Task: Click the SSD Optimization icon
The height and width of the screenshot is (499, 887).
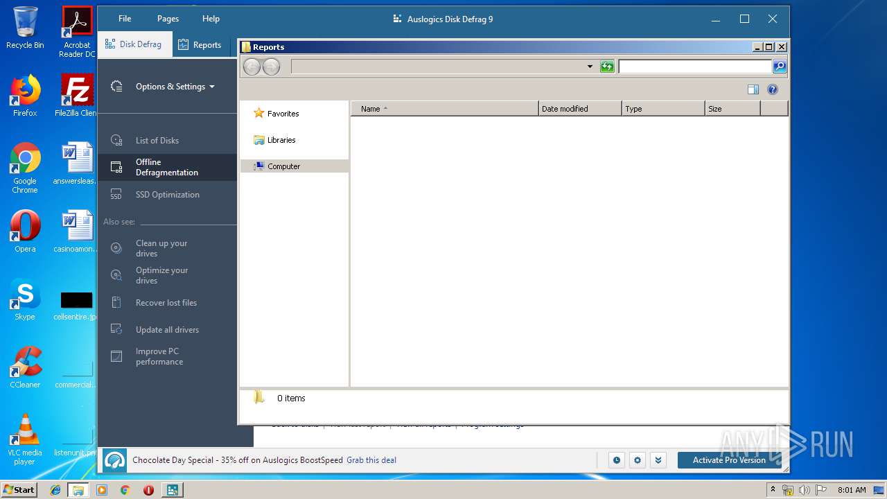Action: 116,195
